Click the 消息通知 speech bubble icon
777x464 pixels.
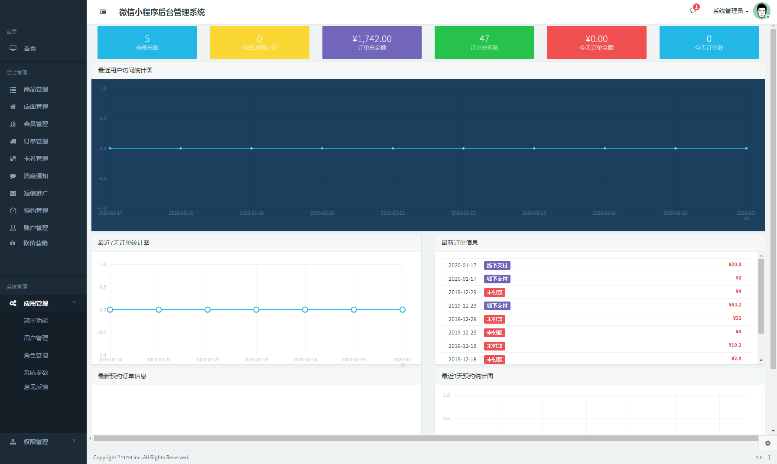point(13,176)
